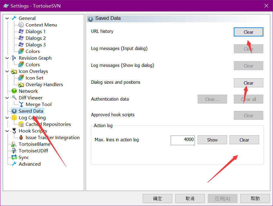The image size is (273, 206).
Task: Click the Diff Viewer magnifier icon
Action: (14, 98)
